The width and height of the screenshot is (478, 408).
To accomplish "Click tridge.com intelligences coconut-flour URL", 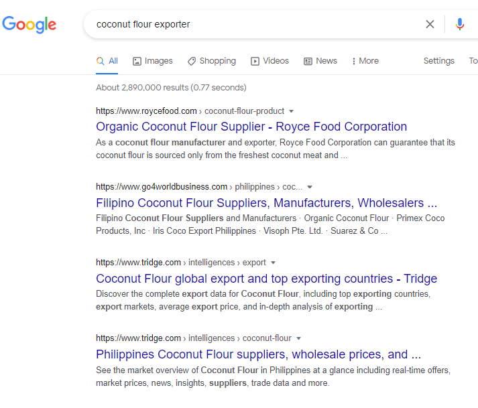I will tap(194, 338).
